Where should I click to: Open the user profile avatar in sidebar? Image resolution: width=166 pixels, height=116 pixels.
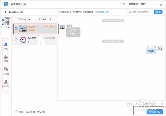pyautogui.click(x=6, y=21)
